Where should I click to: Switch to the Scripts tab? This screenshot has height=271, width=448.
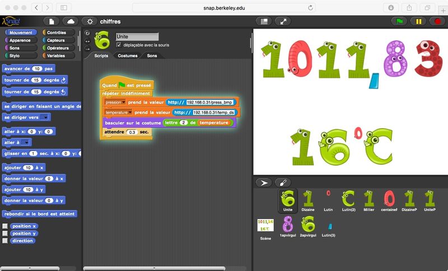(101, 55)
